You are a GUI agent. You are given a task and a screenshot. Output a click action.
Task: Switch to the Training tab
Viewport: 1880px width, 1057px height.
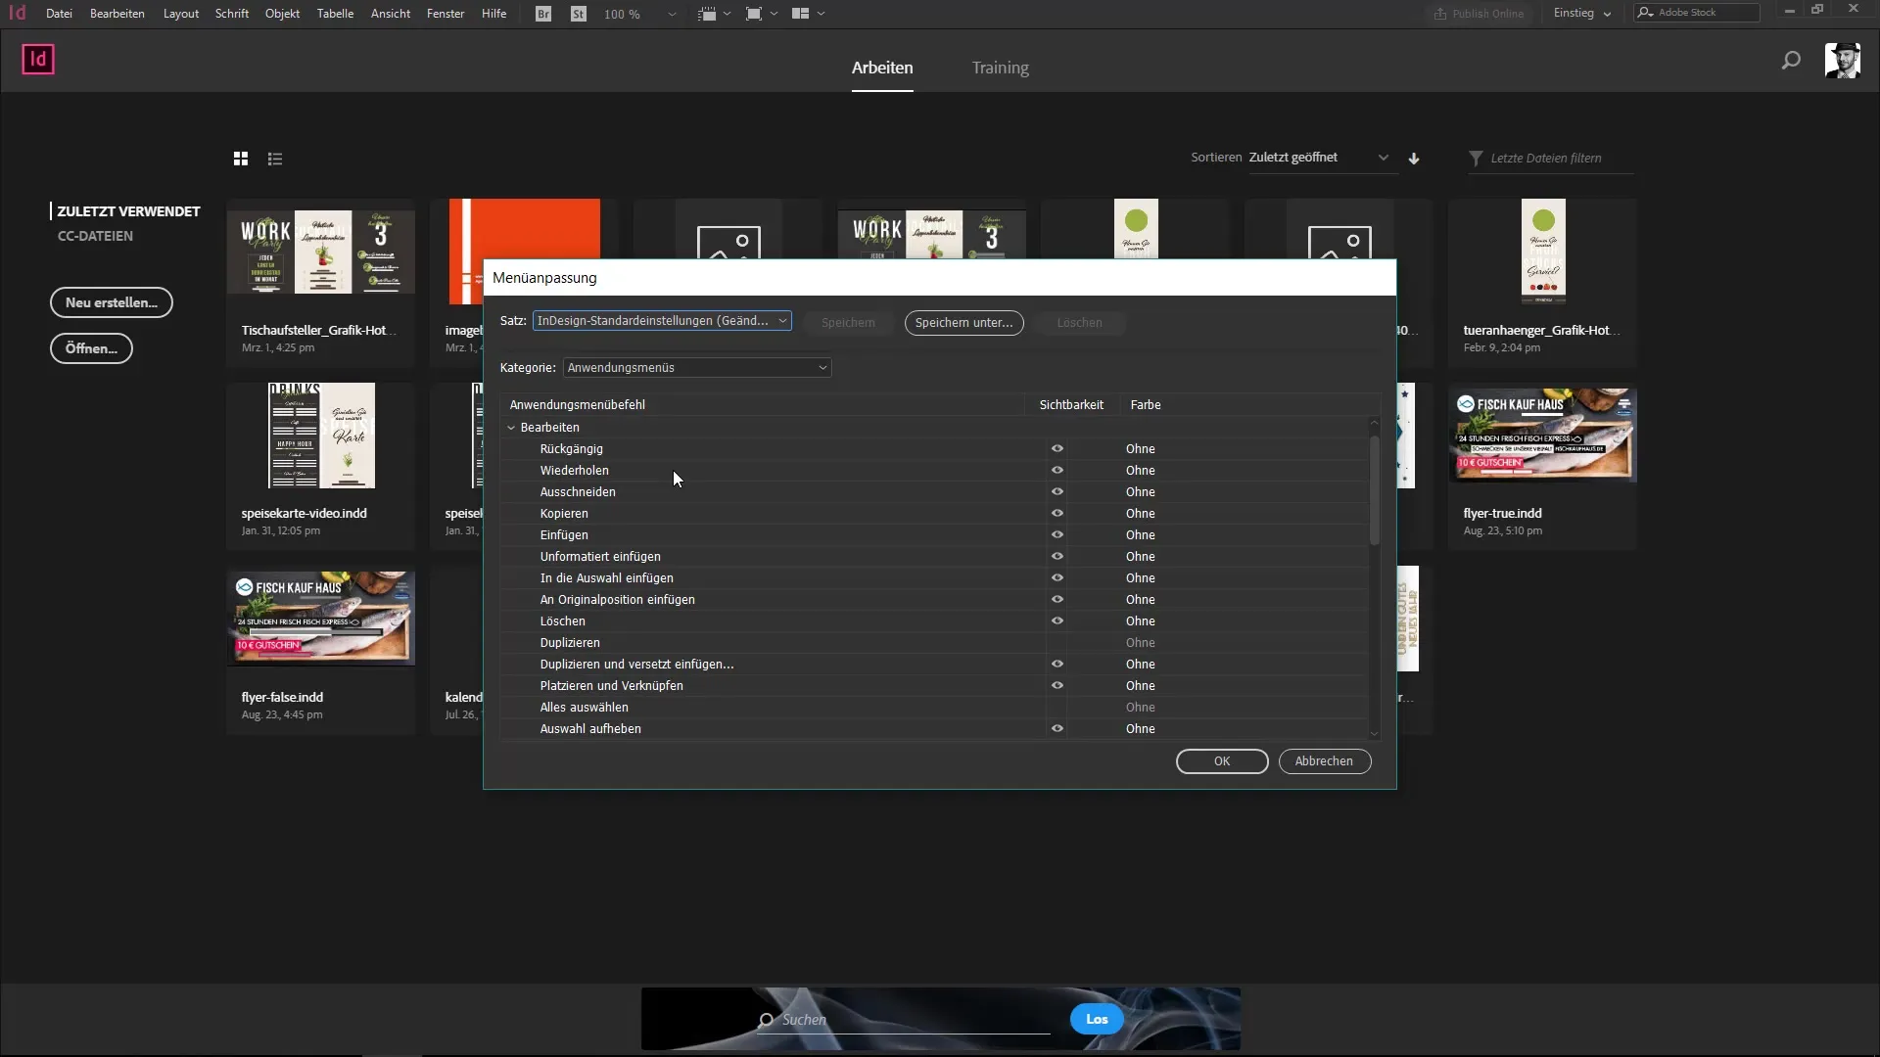1000,68
